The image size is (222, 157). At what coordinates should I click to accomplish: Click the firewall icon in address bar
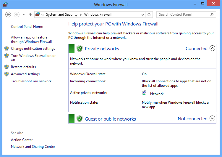(38, 15)
